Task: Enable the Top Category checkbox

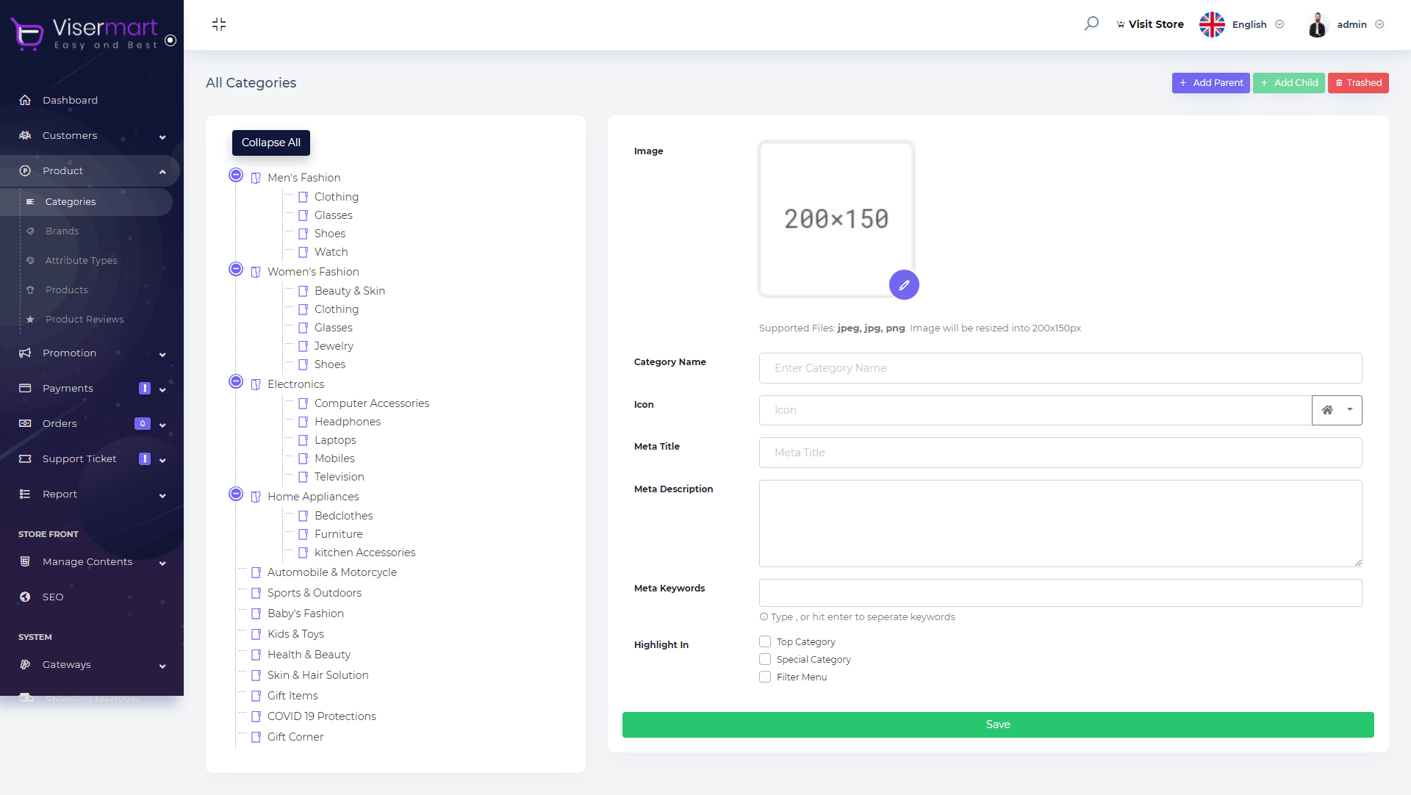Action: 764,641
